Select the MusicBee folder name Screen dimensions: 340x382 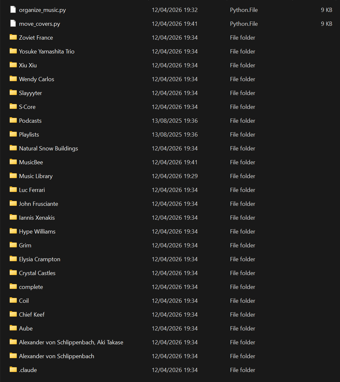[x=31, y=162]
